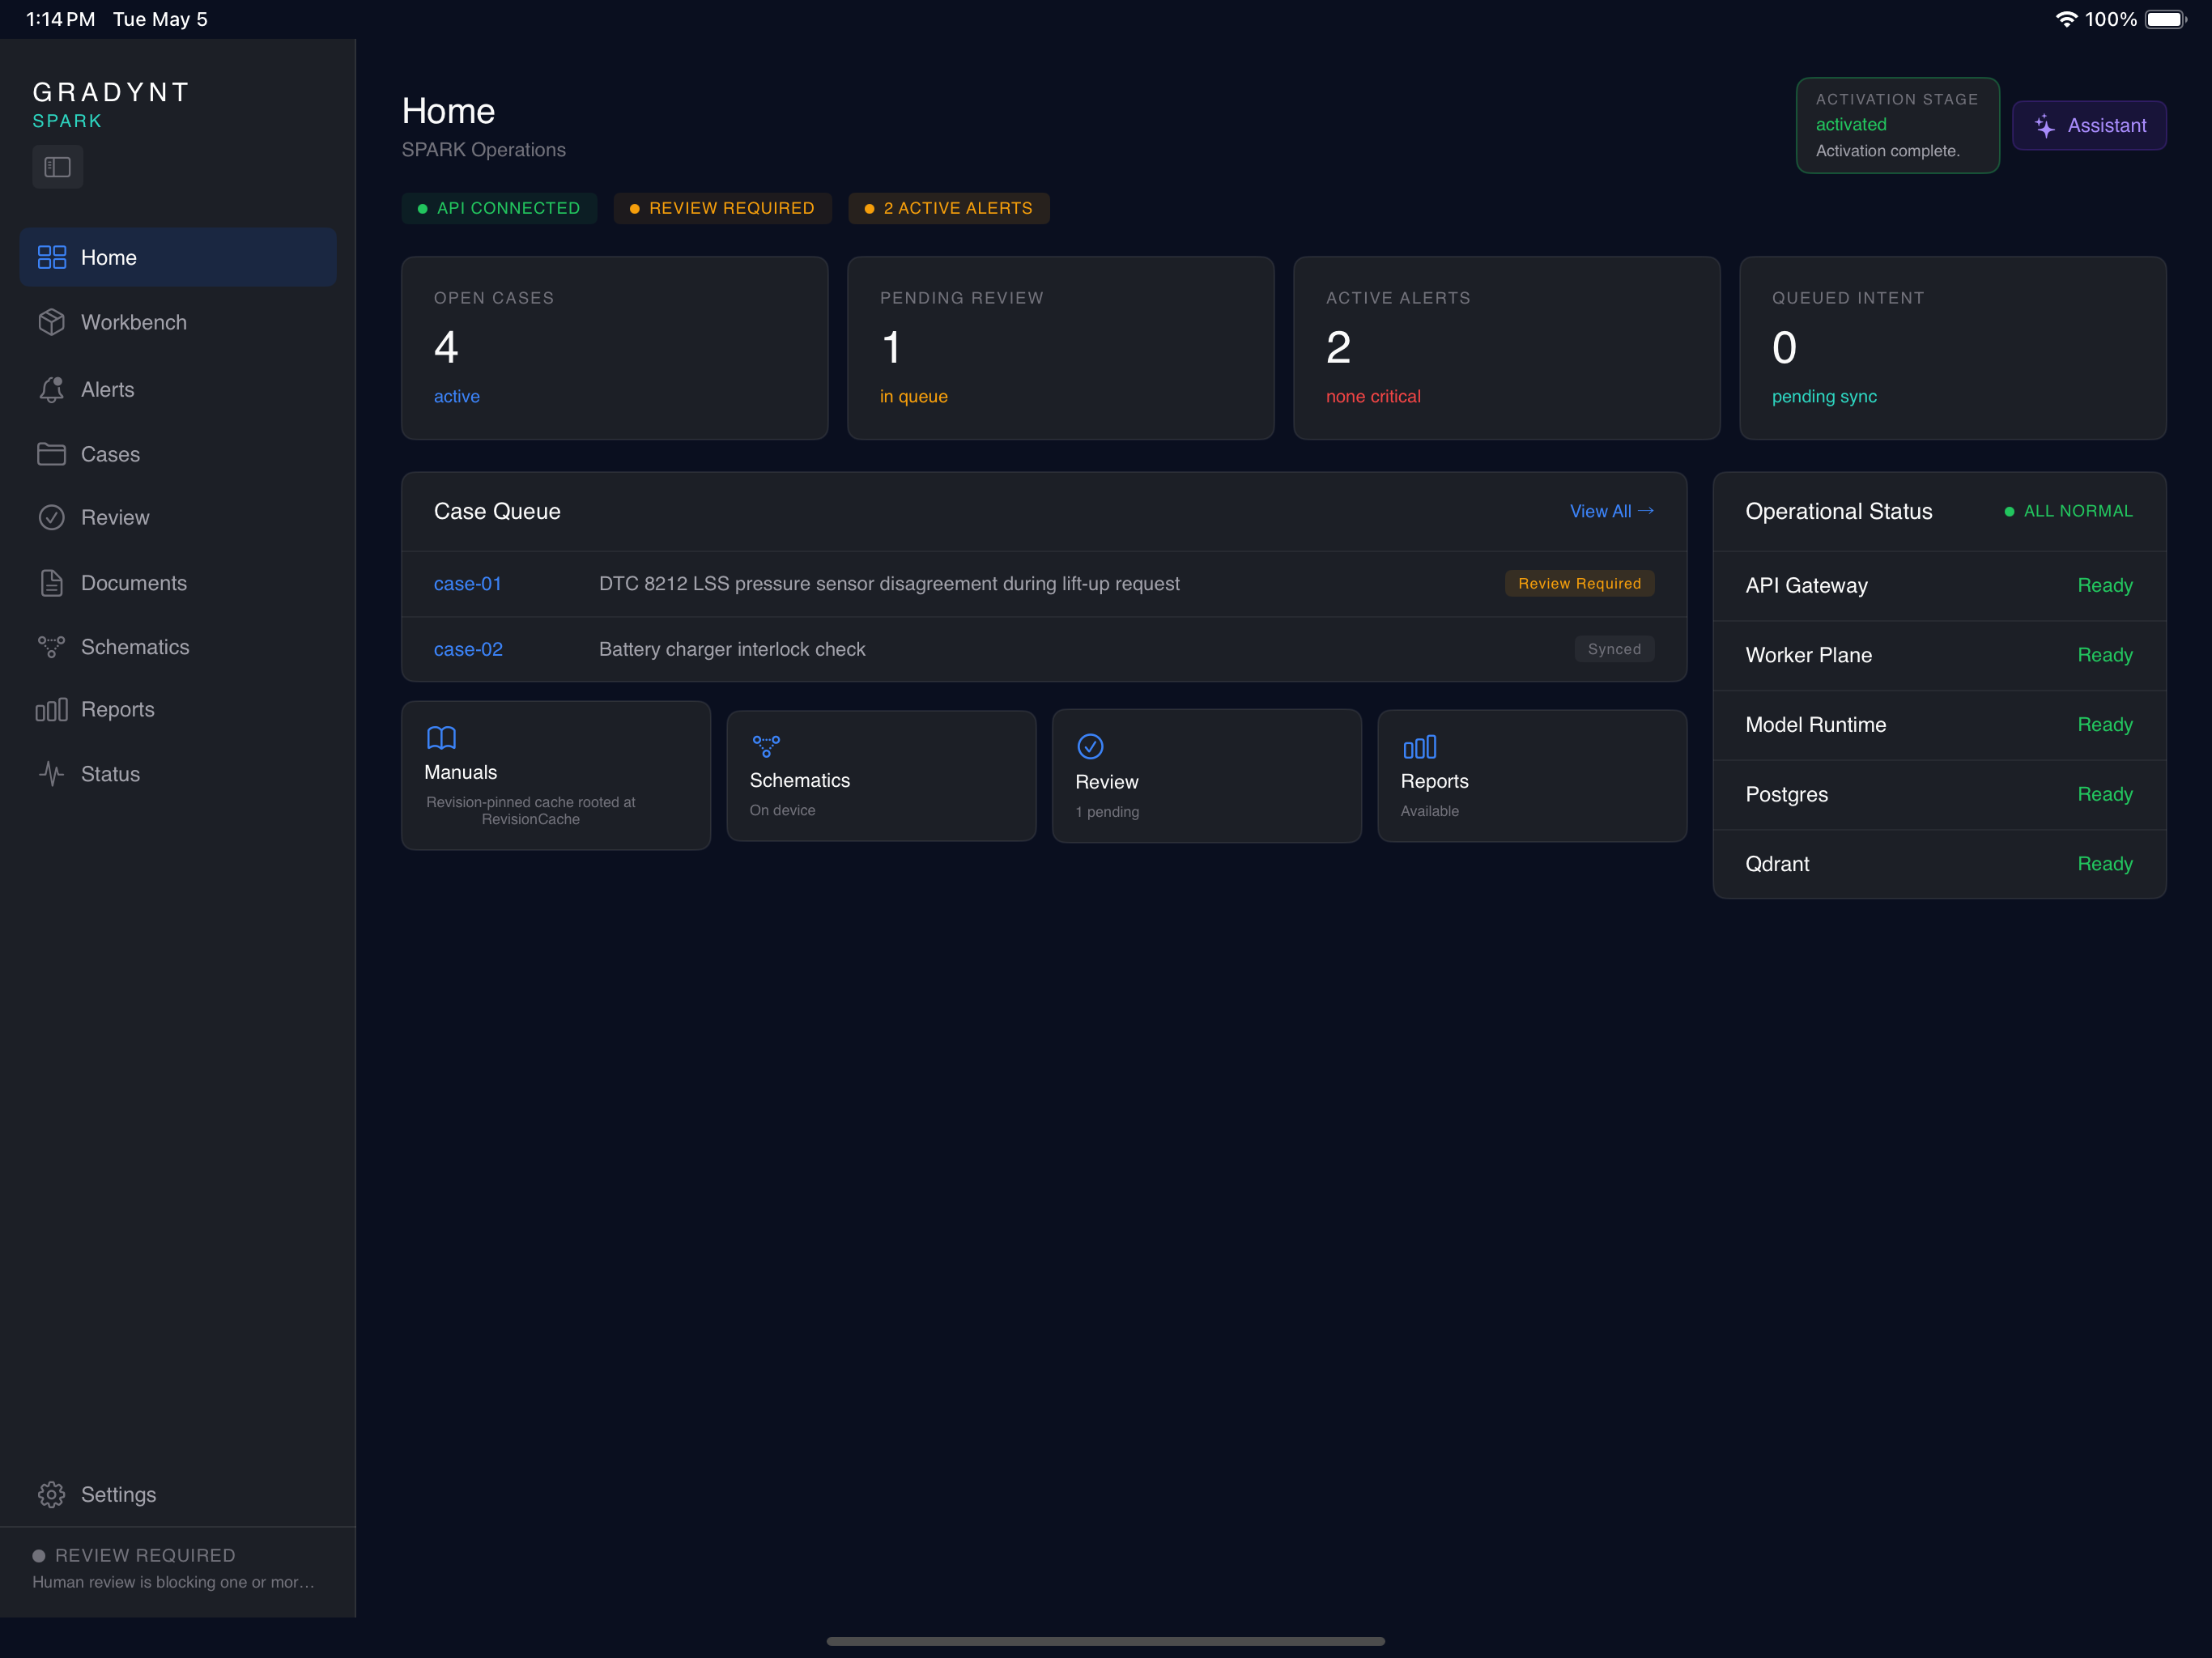Navigate to Cases in sidebar
Viewport: 2212px width, 1658px height.
point(178,454)
